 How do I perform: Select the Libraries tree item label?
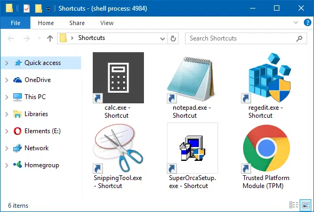pos(36,114)
